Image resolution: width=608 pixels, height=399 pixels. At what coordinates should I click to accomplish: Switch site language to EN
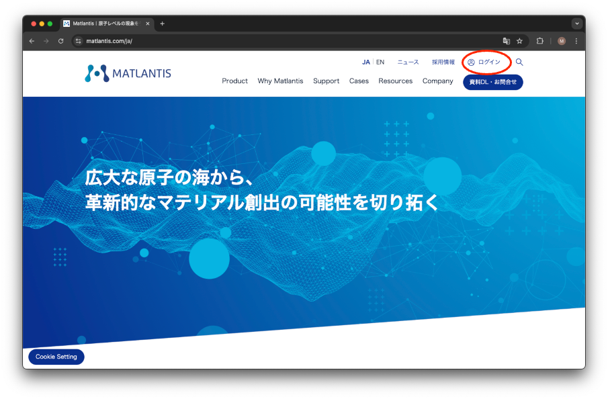click(380, 62)
